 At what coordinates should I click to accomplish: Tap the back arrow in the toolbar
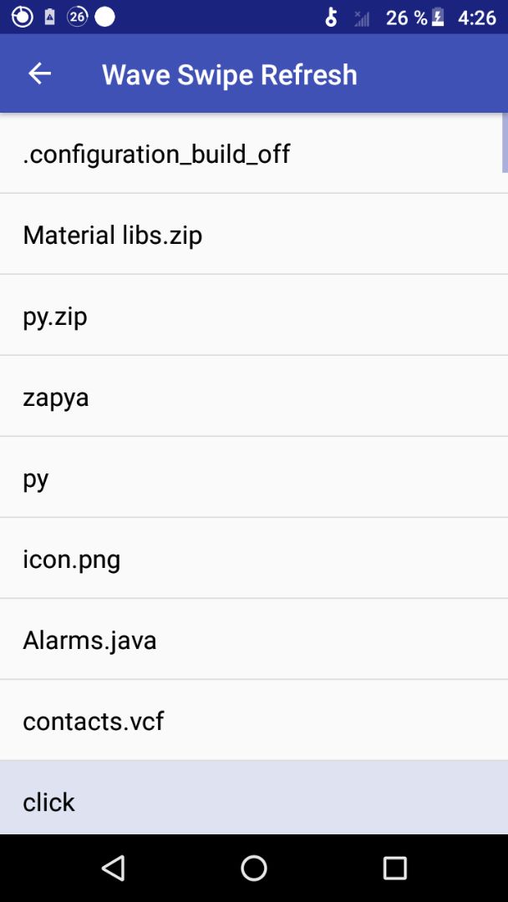(39, 74)
